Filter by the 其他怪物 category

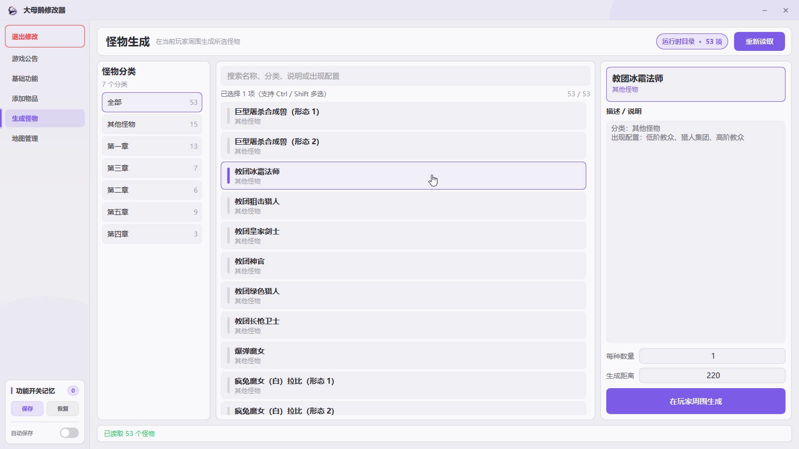click(152, 124)
